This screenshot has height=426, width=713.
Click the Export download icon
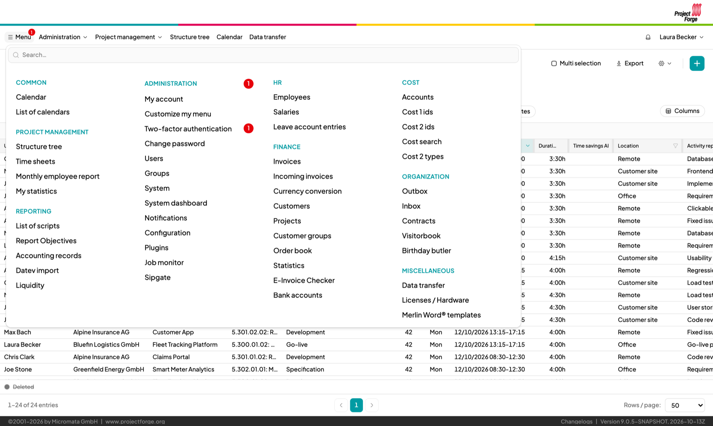[x=619, y=64]
